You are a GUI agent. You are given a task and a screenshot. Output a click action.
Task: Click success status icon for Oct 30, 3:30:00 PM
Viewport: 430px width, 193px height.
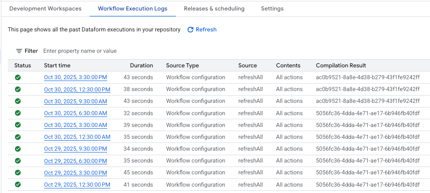tap(18, 77)
